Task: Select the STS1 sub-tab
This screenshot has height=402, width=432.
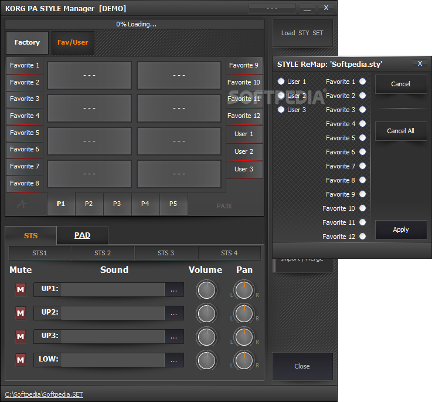Action: 40,253
